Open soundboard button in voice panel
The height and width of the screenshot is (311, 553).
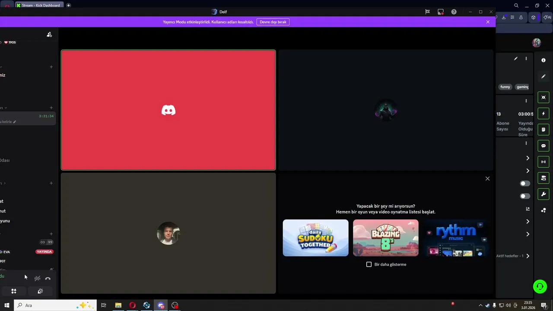[40, 291]
